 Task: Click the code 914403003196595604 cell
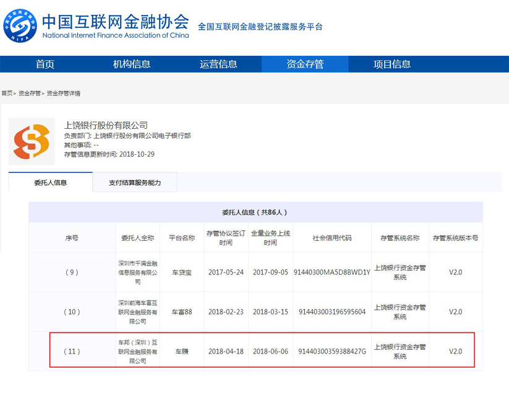332,312
